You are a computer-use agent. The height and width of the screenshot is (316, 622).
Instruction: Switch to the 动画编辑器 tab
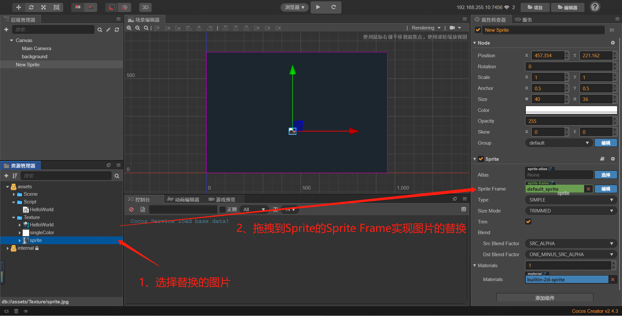click(x=184, y=199)
